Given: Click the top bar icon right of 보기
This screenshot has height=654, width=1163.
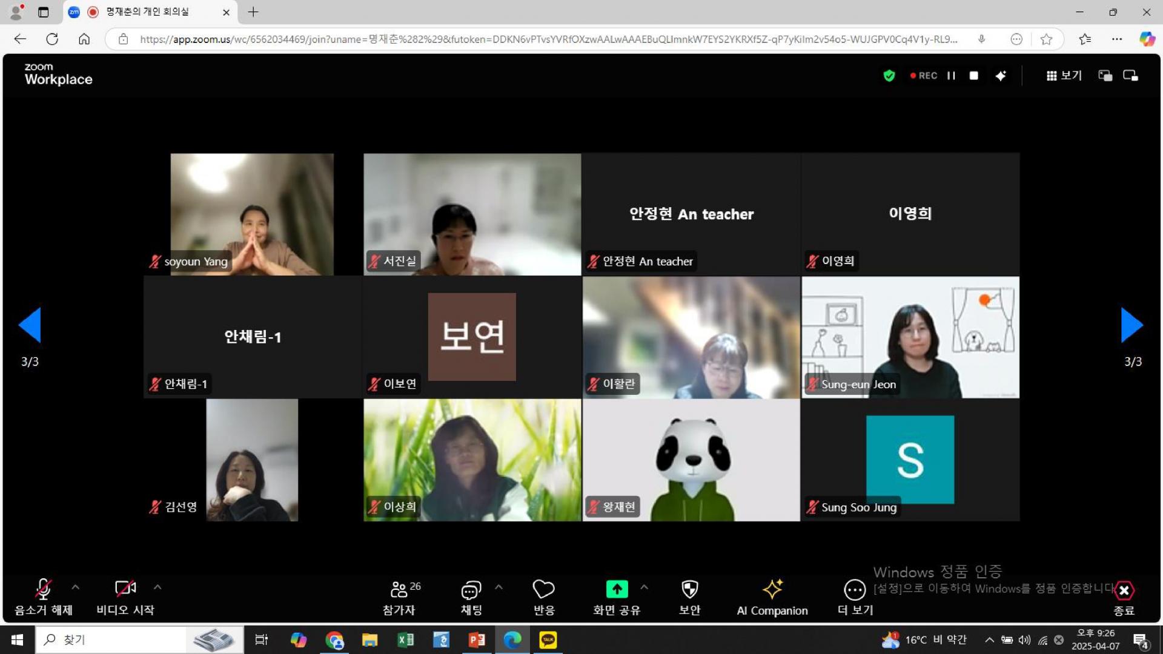Looking at the screenshot, I should 1105,76.
